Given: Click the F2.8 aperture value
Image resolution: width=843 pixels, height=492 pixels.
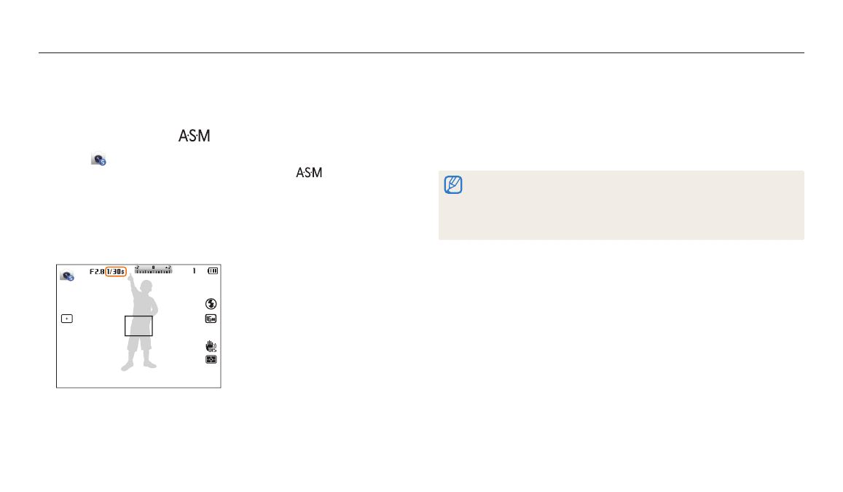Looking at the screenshot, I should click(x=96, y=271).
